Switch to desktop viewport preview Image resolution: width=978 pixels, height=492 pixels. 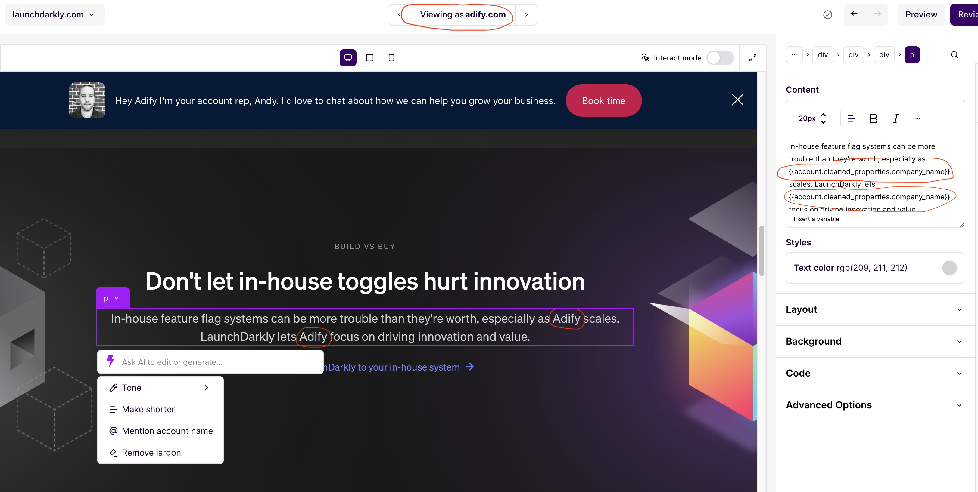(x=348, y=58)
